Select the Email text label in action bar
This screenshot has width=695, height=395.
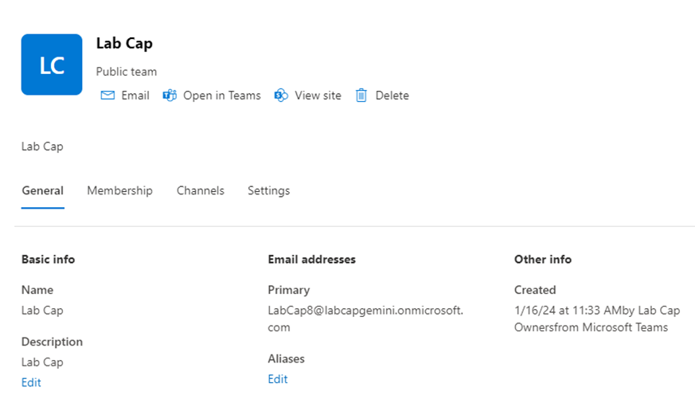pyautogui.click(x=135, y=96)
